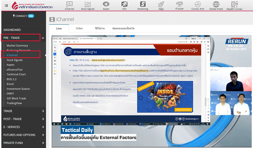
Task: Launch Aspen from the top toolbar
Action: click(x=106, y=6)
